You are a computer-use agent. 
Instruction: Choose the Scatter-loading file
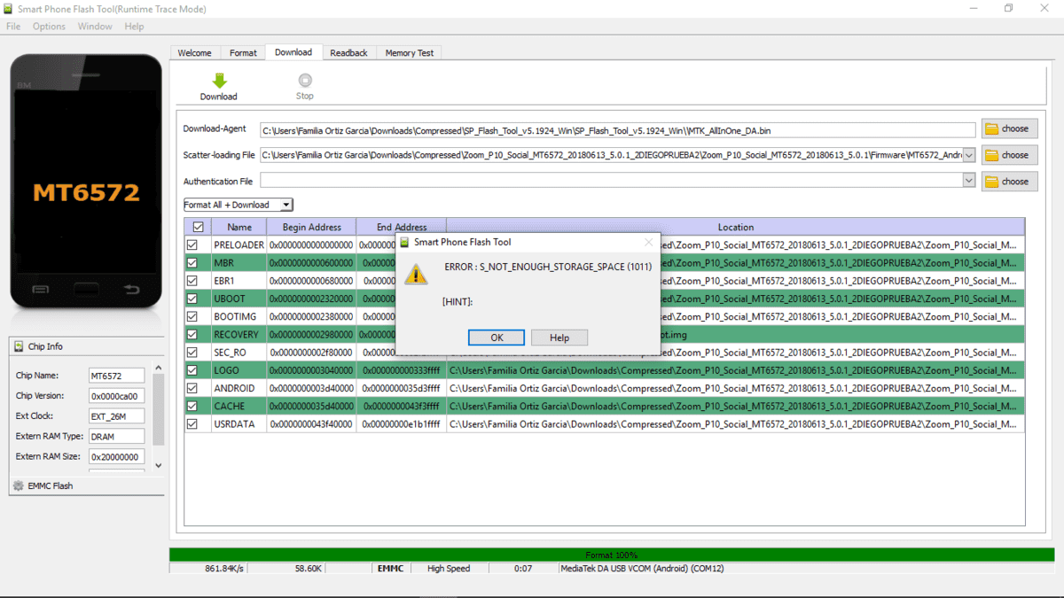[1009, 155]
